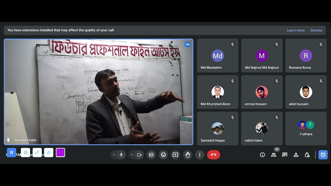331x186 pixels.
Task: Leave the call with red hang-up button
Action: pyautogui.click(x=214, y=155)
